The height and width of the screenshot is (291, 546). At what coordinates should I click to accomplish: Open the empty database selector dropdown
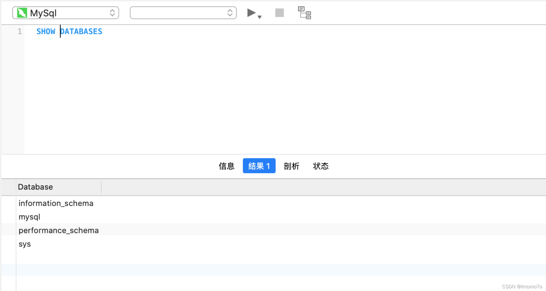pyautogui.click(x=183, y=13)
